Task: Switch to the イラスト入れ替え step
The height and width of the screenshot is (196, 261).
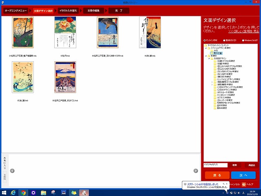Action: [x=68, y=11]
